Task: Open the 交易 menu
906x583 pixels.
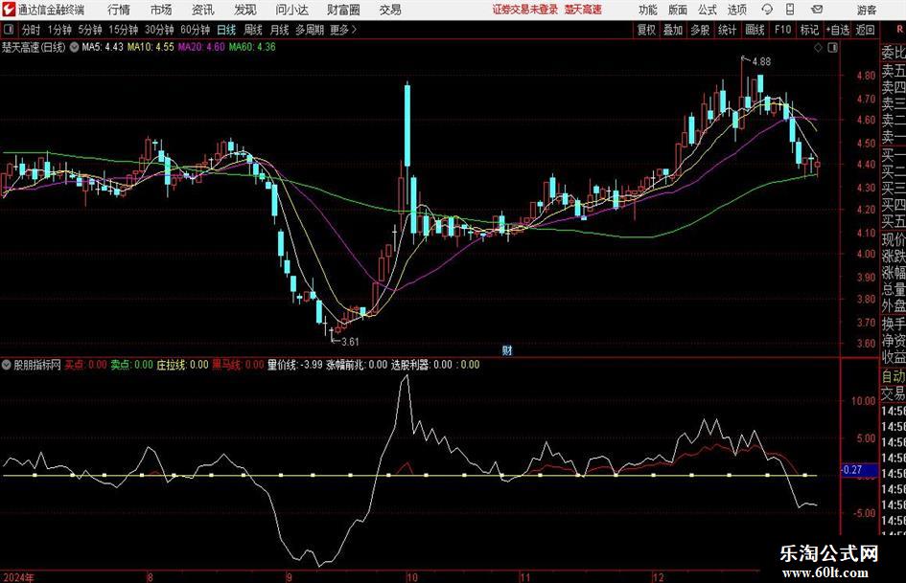Action: [x=390, y=10]
